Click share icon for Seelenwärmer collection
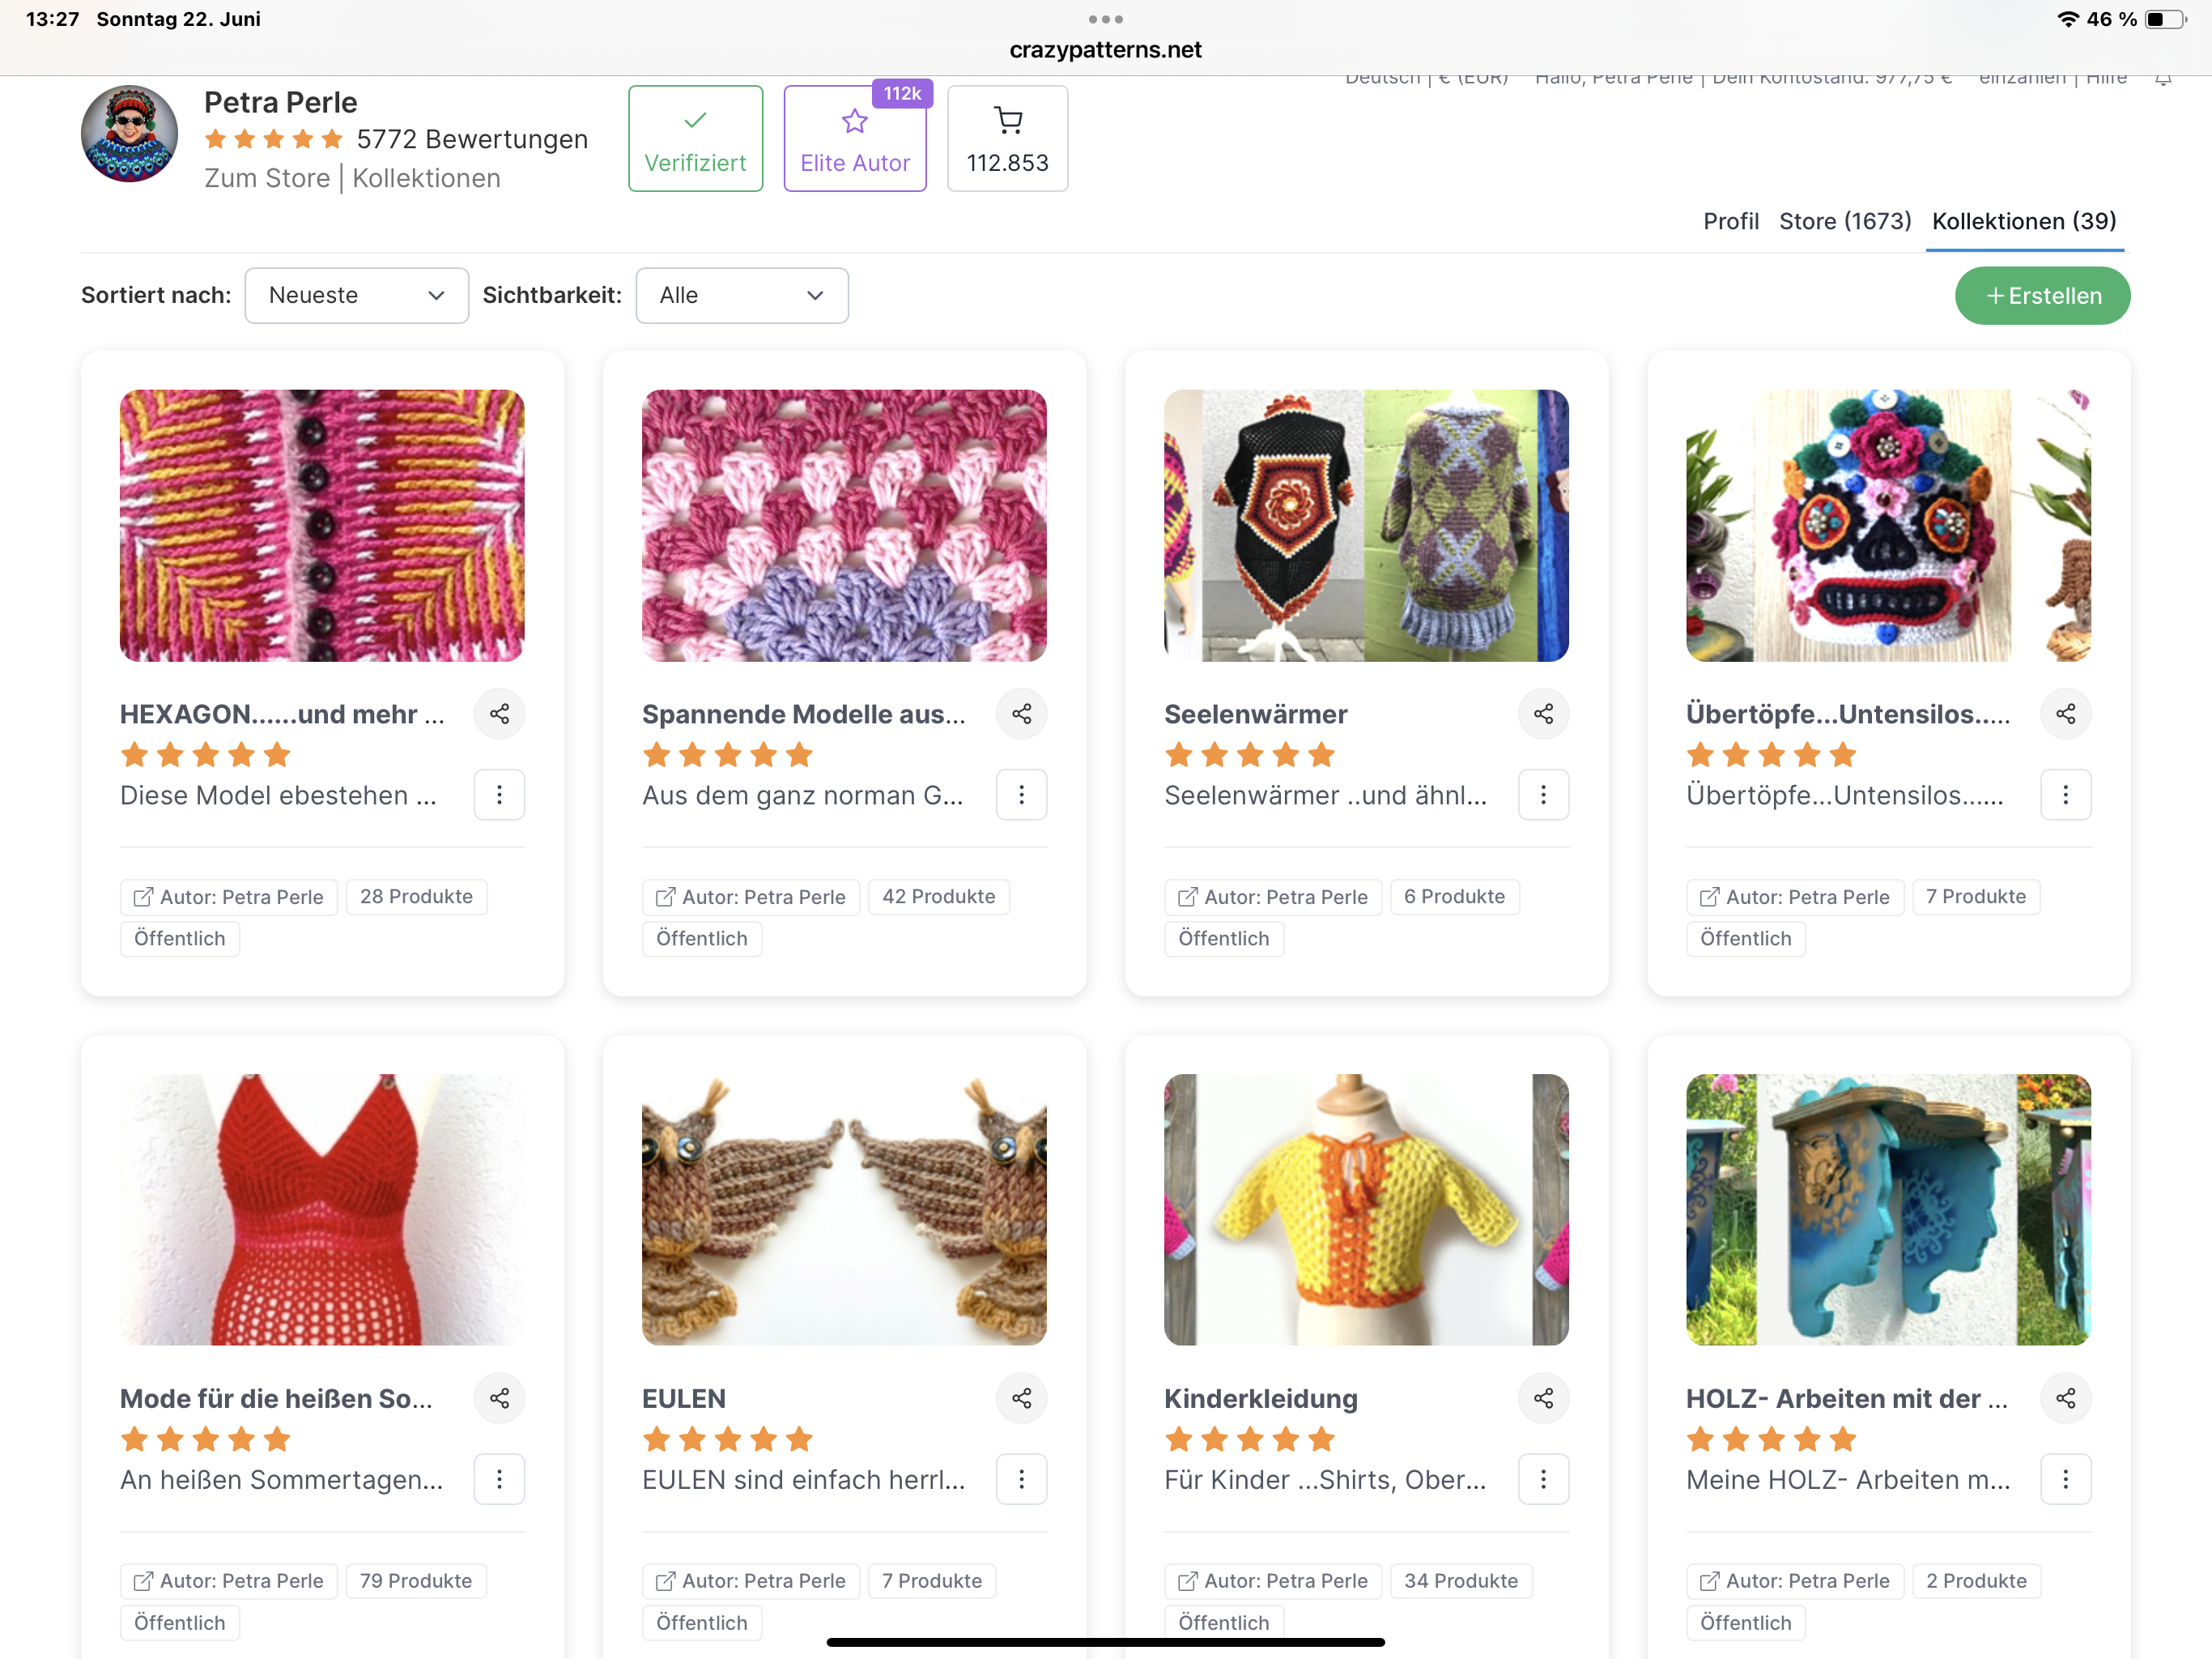This screenshot has width=2212, height=1659. click(1543, 714)
